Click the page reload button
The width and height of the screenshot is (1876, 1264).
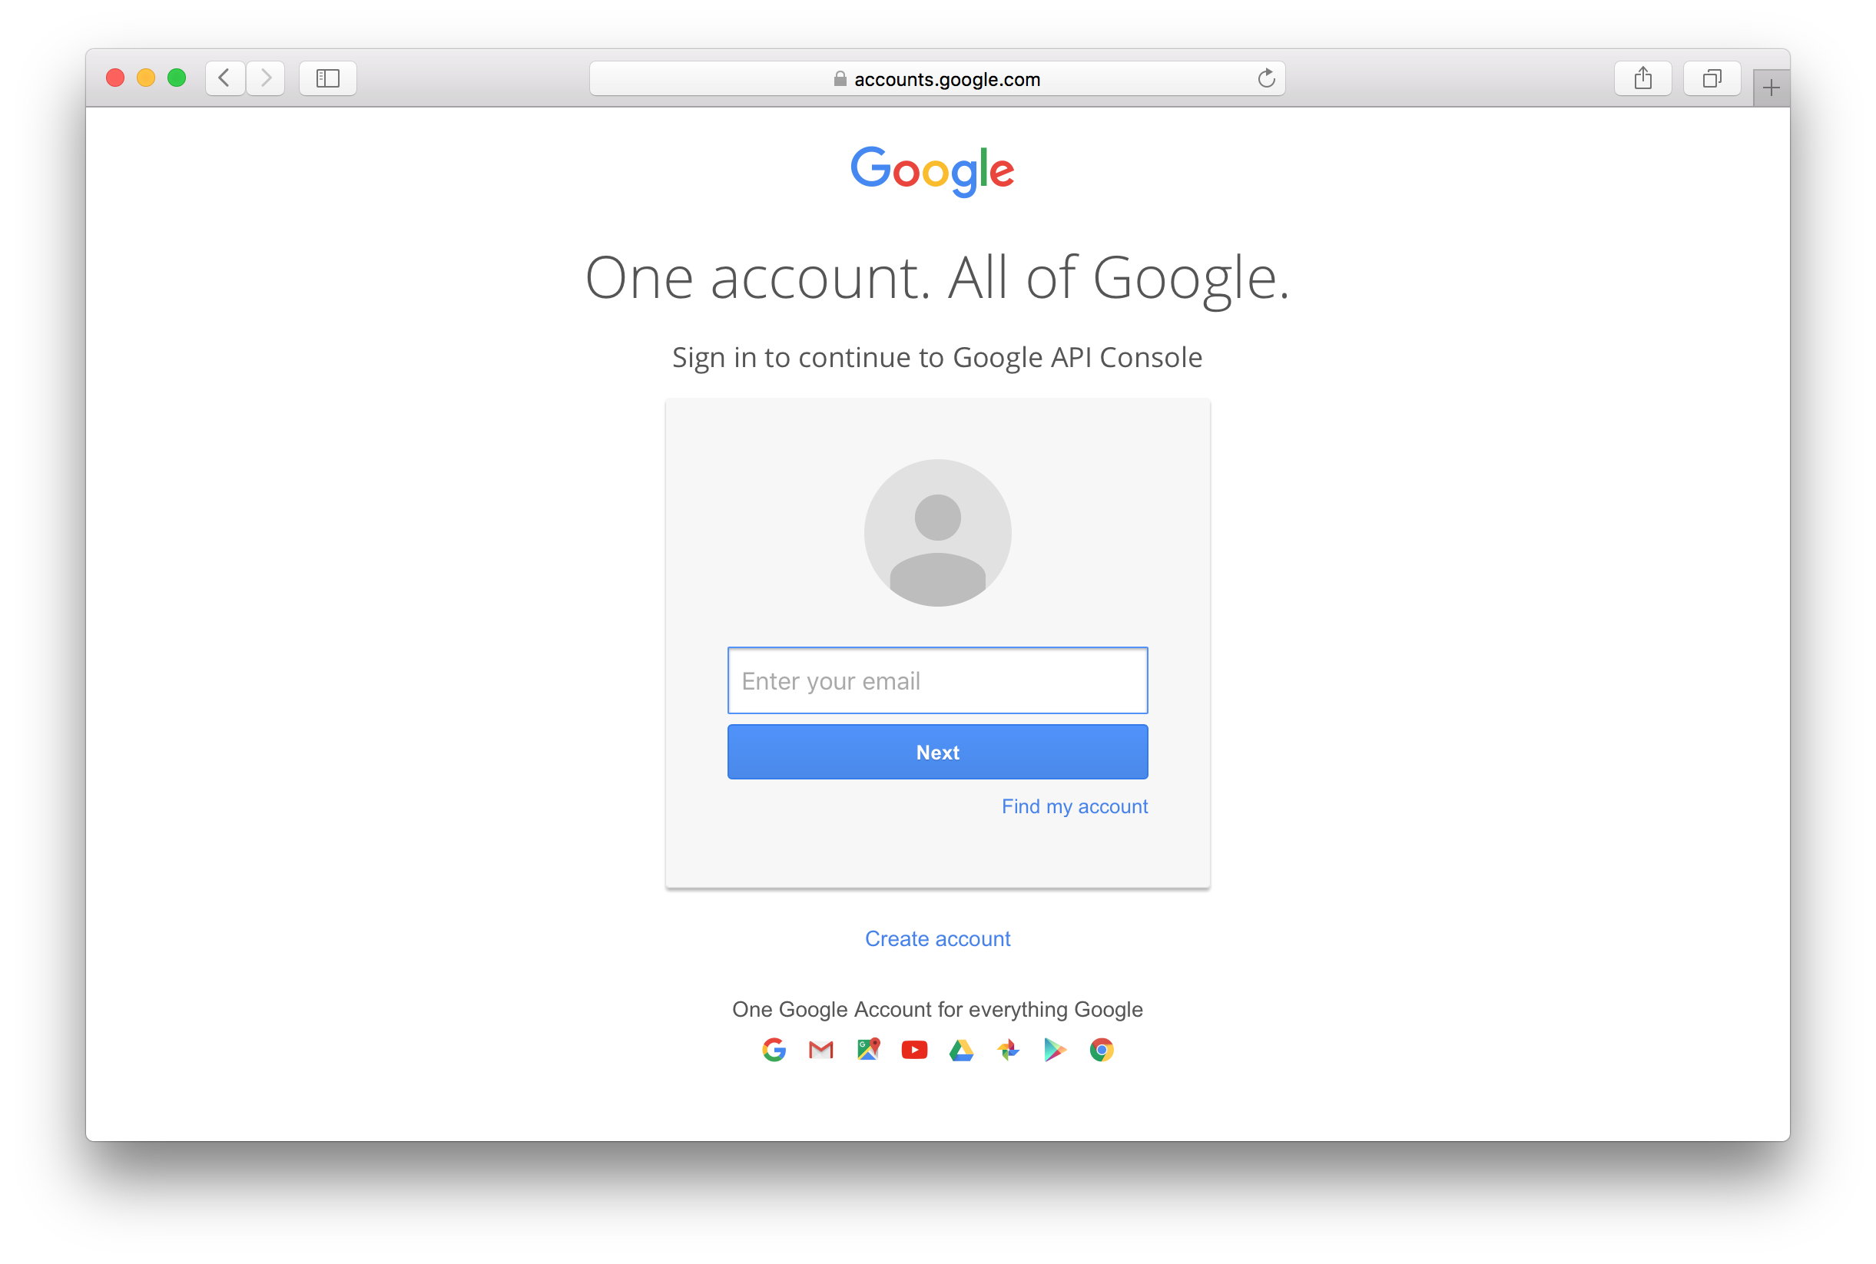click(x=1267, y=79)
